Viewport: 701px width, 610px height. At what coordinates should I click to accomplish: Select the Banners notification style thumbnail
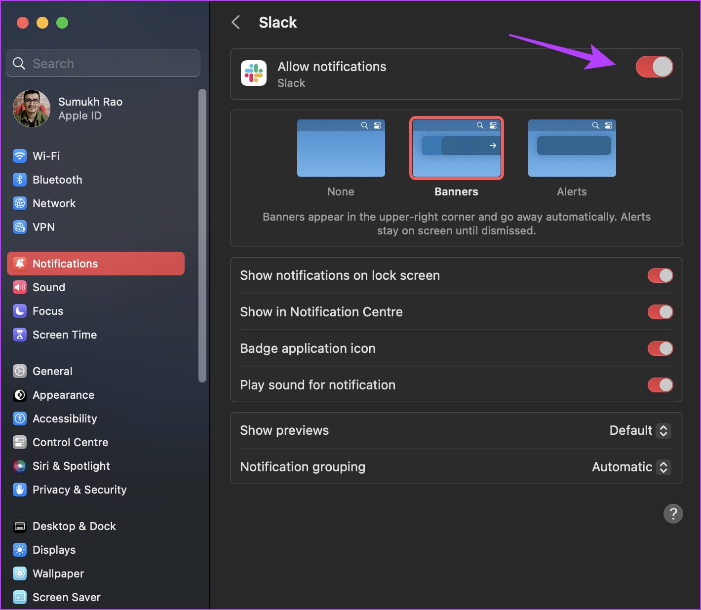tap(457, 148)
